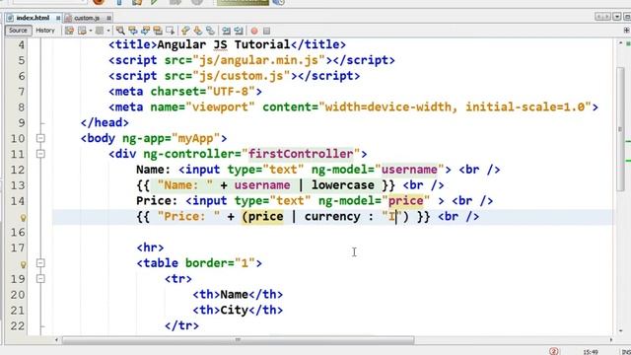Click "Angular JS Tutorial" title text
The height and width of the screenshot is (355, 631).
click(x=224, y=44)
